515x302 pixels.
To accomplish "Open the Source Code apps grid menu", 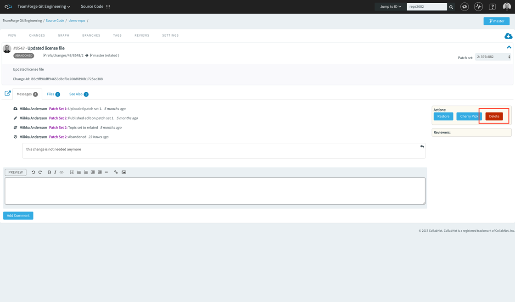I will coord(108,6).
